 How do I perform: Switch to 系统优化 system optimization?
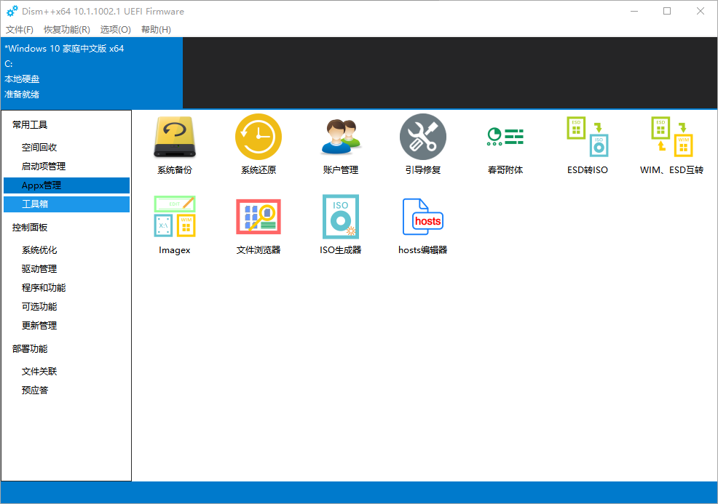point(39,250)
